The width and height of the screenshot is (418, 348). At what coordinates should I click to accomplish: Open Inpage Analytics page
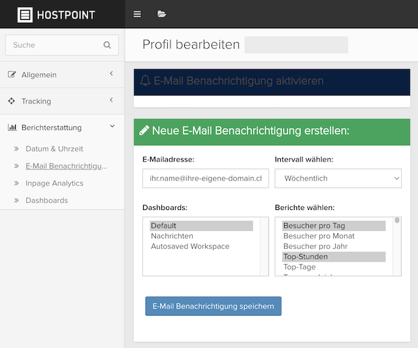(54, 183)
